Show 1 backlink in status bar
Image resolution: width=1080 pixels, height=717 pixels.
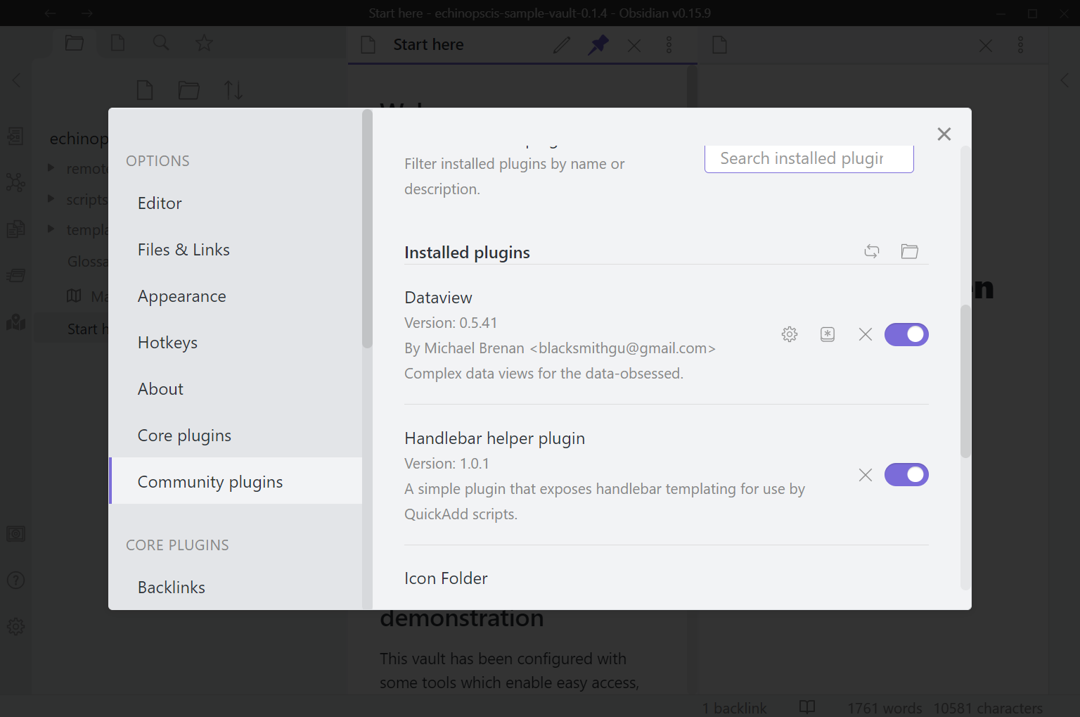[734, 708]
